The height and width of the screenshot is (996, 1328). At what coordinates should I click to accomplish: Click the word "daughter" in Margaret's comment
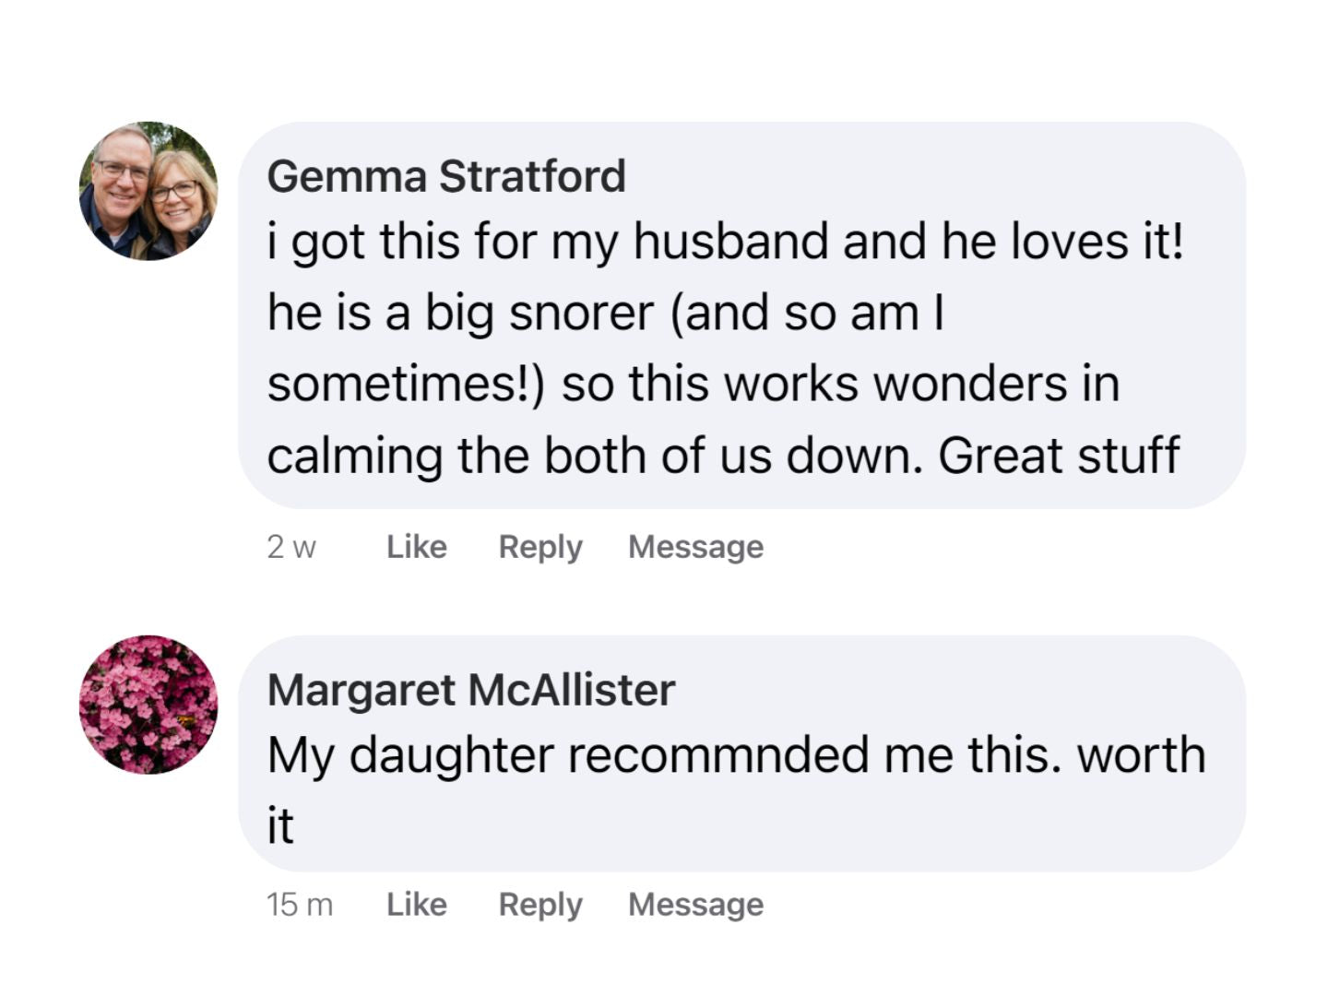point(452,755)
